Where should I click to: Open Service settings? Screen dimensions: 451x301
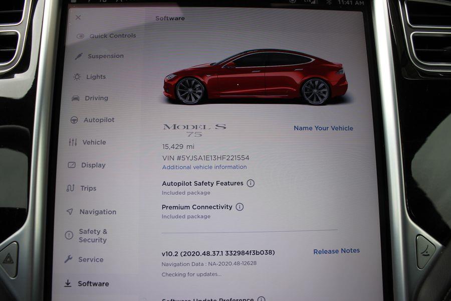pyautogui.click(x=84, y=259)
